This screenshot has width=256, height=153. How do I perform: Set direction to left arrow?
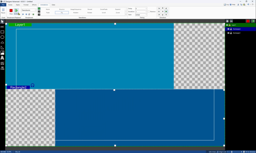pyautogui.click(x=166, y=11)
